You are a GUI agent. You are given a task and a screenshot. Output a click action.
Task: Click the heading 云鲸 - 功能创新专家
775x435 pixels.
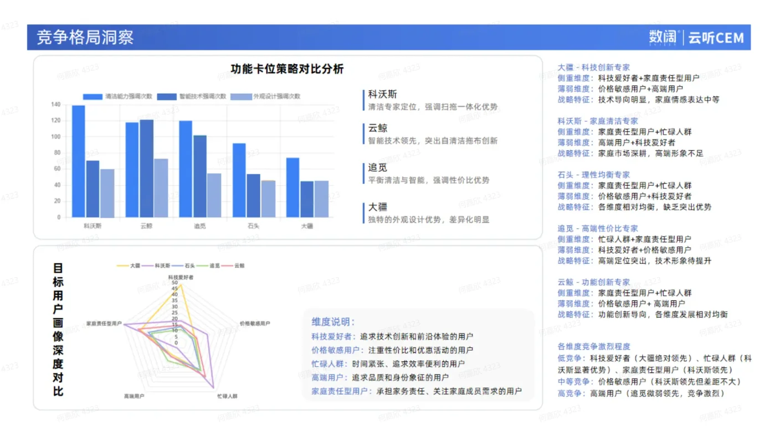pyautogui.click(x=593, y=282)
